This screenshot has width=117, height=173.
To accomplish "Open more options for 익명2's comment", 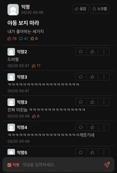I will tap(104, 51).
